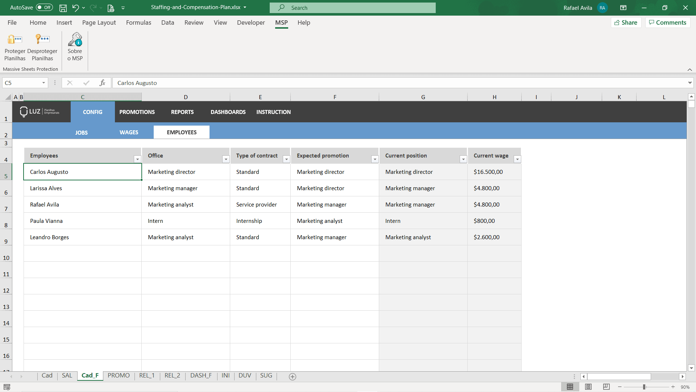This screenshot has height=392, width=696.
Task: Toggle AutoSave on
Action: 44,7
